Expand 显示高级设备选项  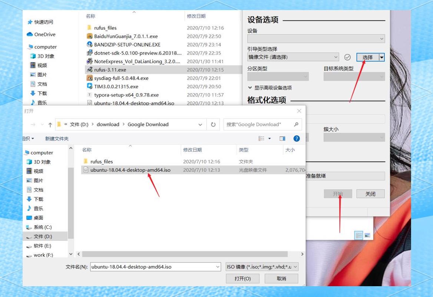tap(270, 88)
